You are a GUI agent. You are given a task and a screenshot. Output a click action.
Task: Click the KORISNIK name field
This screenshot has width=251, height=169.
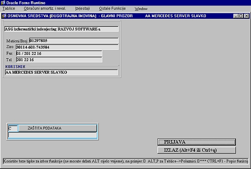pyautogui.click(x=62, y=72)
